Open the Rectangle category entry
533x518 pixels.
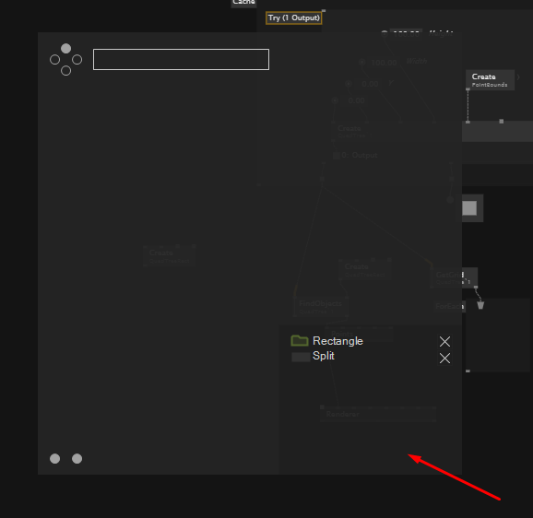point(338,341)
